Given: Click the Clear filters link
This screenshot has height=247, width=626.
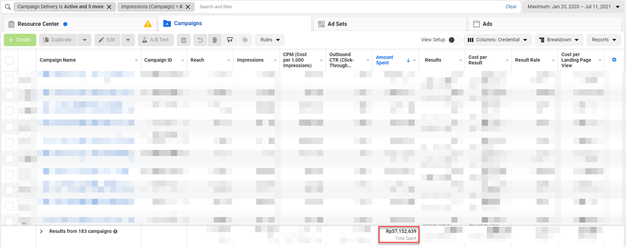Looking at the screenshot, I should [511, 7].
